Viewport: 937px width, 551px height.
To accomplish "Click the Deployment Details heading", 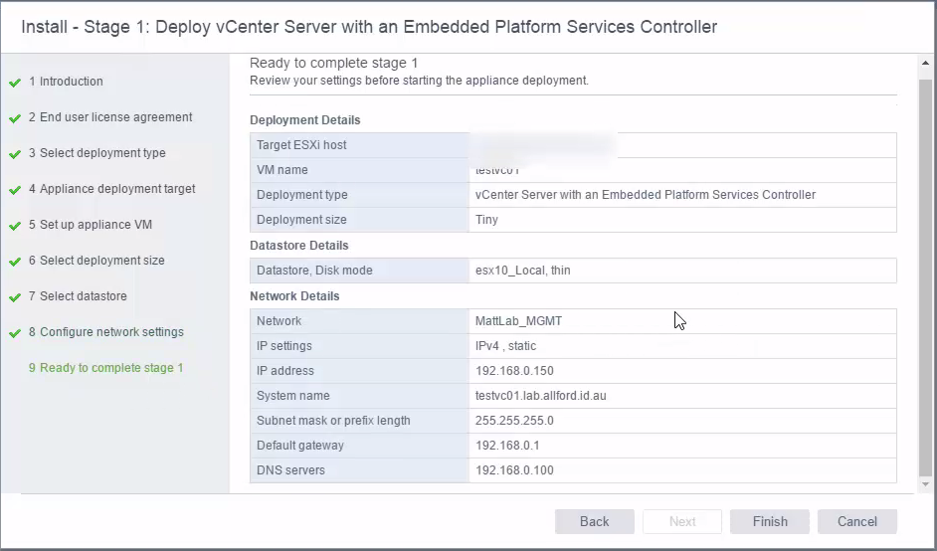I will tap(304, 120).
